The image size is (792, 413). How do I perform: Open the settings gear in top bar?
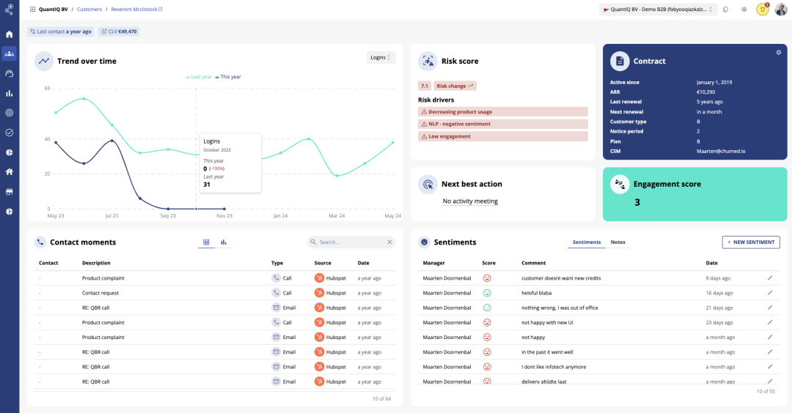(x=744, y=9)
